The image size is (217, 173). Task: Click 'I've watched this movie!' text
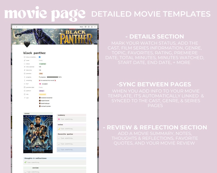point(47,80)
